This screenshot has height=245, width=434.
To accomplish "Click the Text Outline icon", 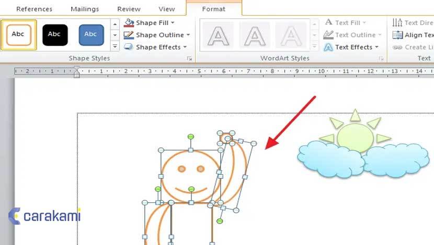I will [328, 35].
